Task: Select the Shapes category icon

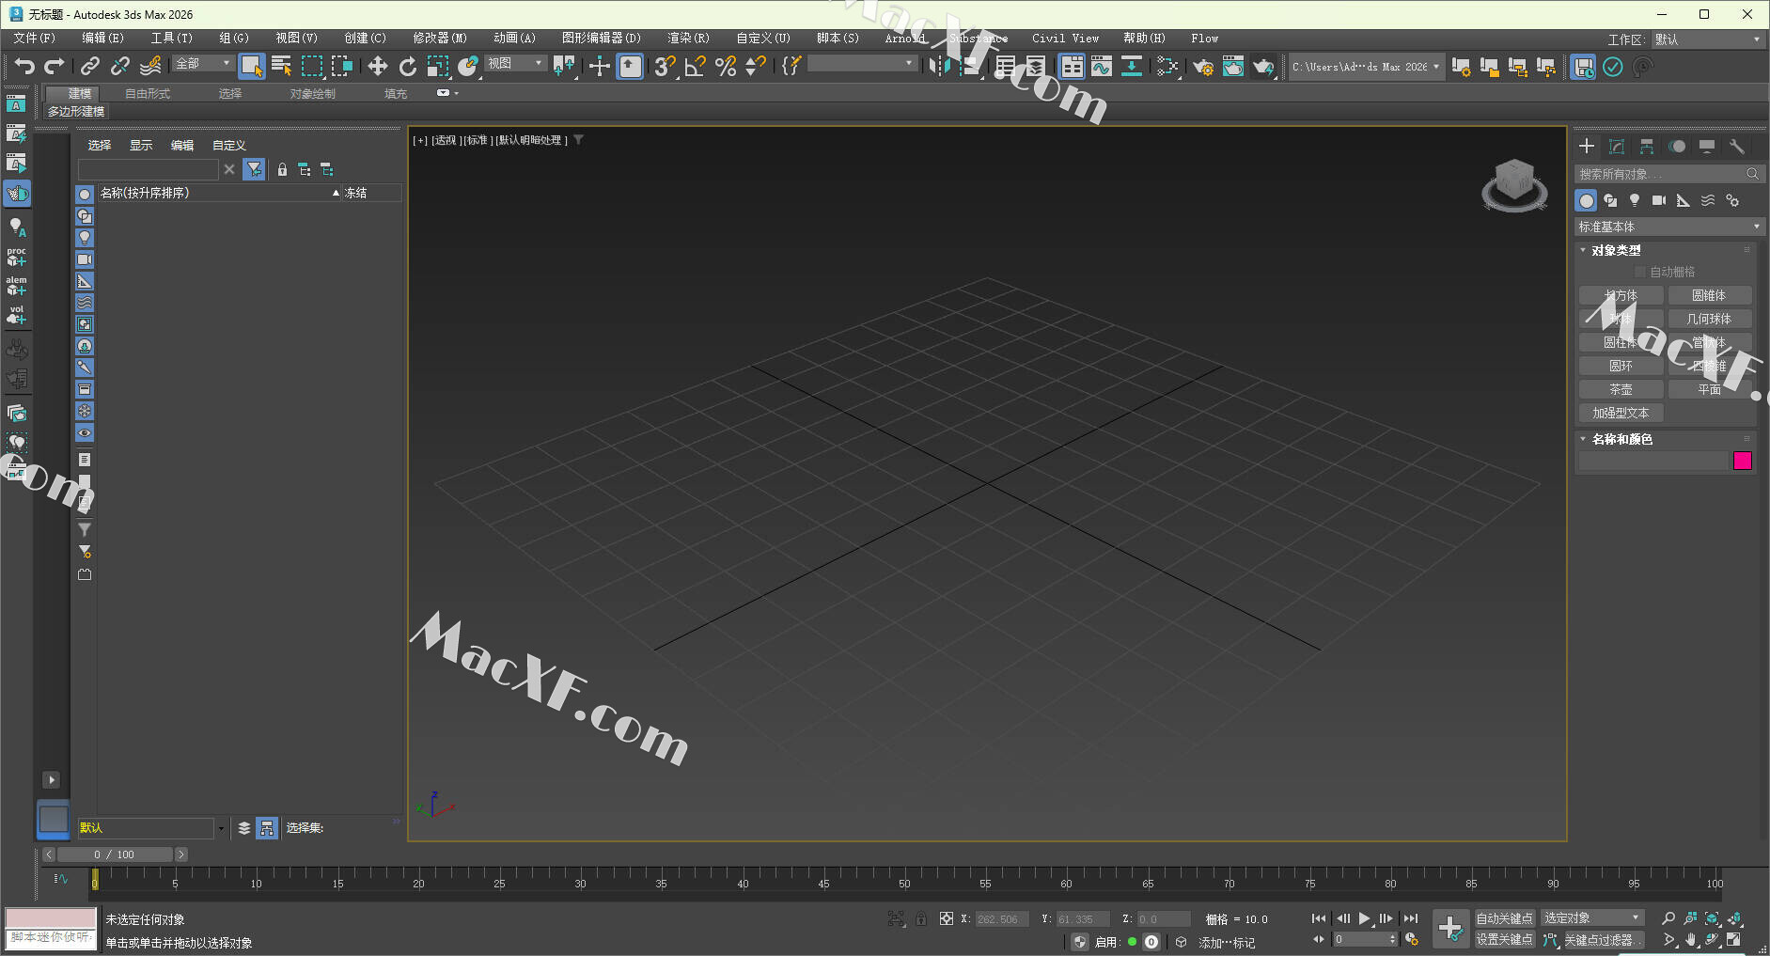Action: pyautogui.click(x=1610, y=200)
